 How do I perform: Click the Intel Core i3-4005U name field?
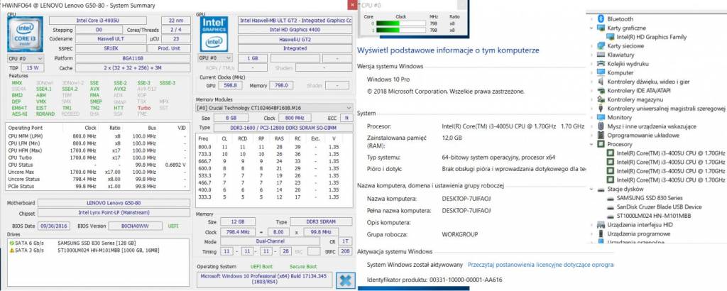click(98, 21)
